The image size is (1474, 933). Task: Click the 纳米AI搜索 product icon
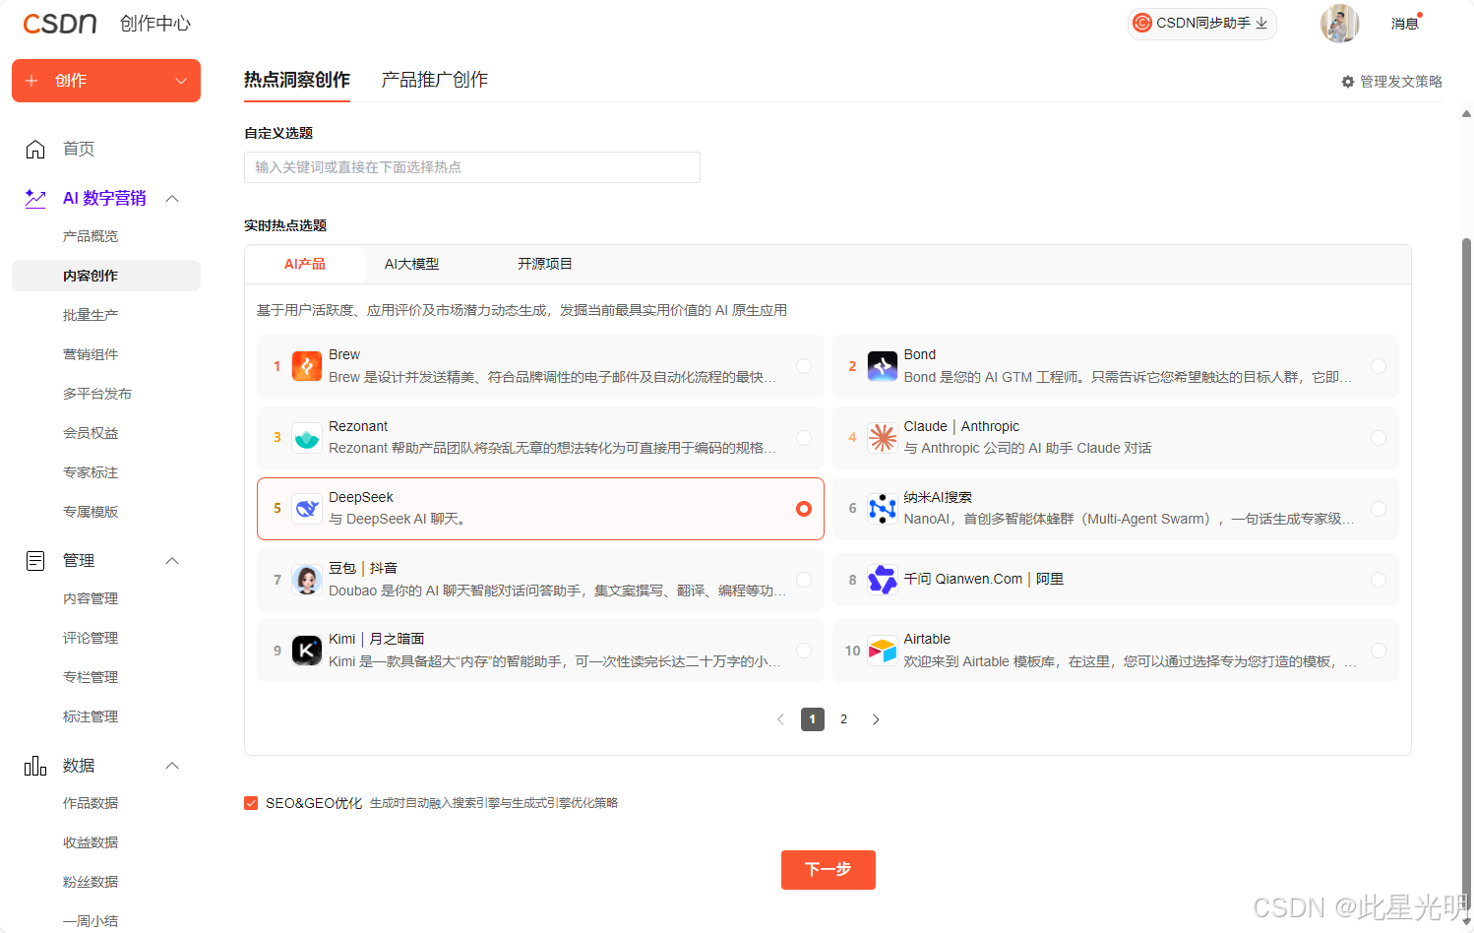tap(883, 509)
